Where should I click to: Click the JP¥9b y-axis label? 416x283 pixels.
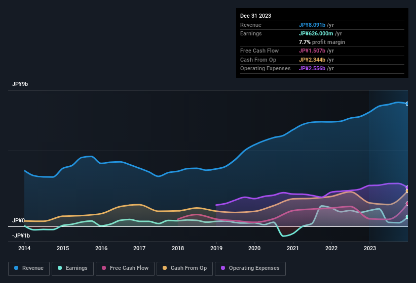click(x=20, y=84)
